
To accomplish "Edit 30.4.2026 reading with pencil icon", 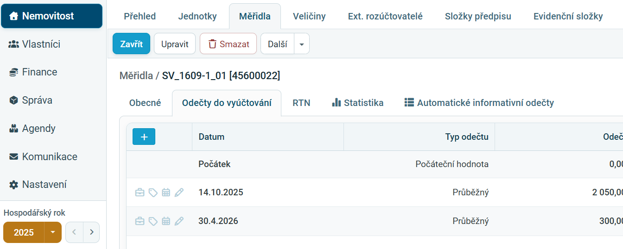I will click(179, 221).
